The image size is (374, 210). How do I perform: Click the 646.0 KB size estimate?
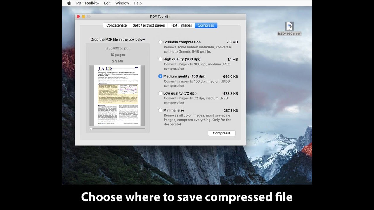(230, 76)
